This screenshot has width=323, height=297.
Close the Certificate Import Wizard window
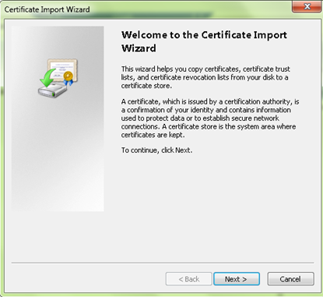click(x=307, y=6)
